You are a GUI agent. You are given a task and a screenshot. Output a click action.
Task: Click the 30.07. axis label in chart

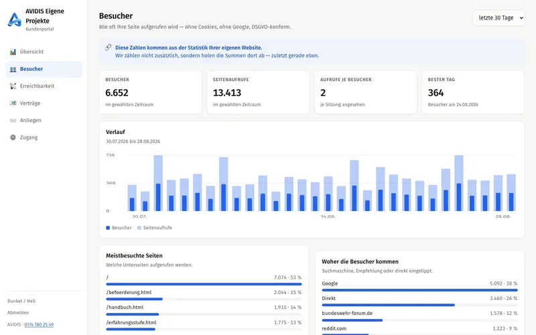pyautogui.click(x=139, y=216)
